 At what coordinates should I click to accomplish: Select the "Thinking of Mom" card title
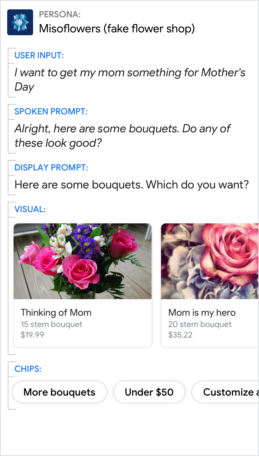[x=56, y=313]
